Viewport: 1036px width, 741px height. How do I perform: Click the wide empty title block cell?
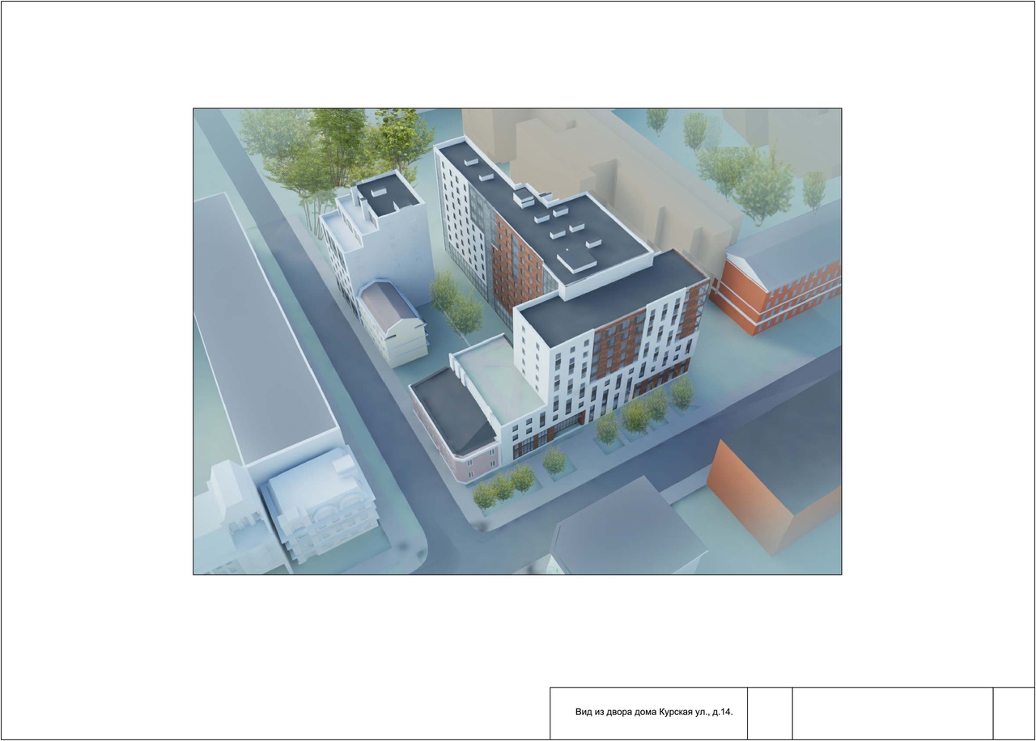[892, 713]
